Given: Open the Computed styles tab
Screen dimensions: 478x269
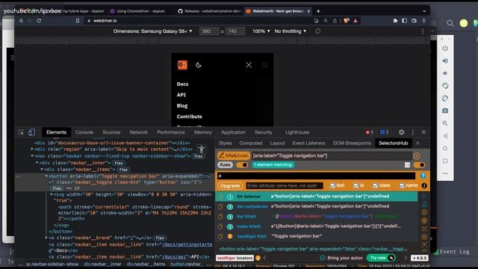Looking at the screenshot, I should coord(251,143).
